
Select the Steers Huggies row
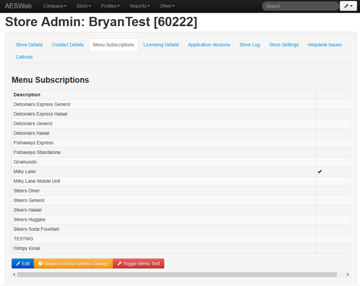(x=181, y=220)
